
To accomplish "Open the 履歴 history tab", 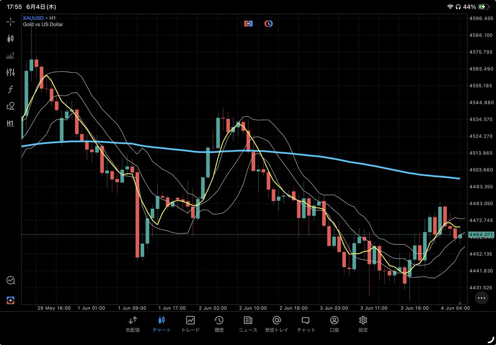I will [x=219, y=324].
